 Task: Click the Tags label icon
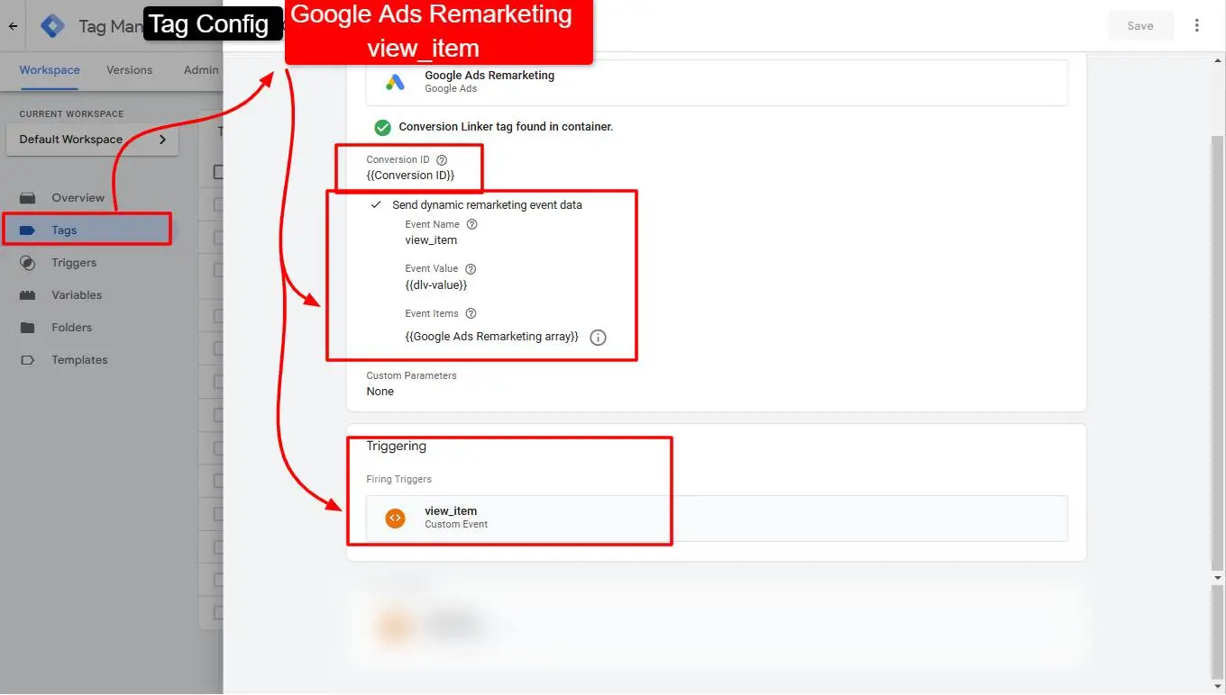click(x=28, y=230)
